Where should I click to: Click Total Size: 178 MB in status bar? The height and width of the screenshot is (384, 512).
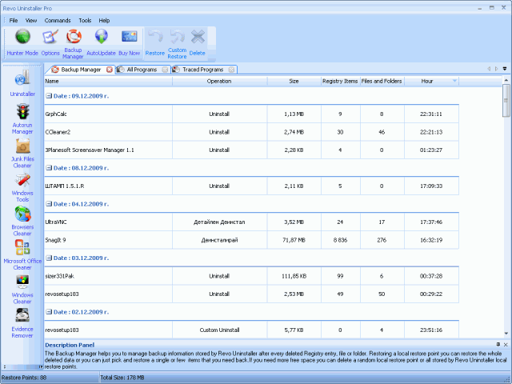(x=122, y=378)
